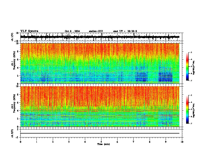Click tick label "1" on the time axis
Viewport: 205px width, 159px height.
click(x=37, y=142)
